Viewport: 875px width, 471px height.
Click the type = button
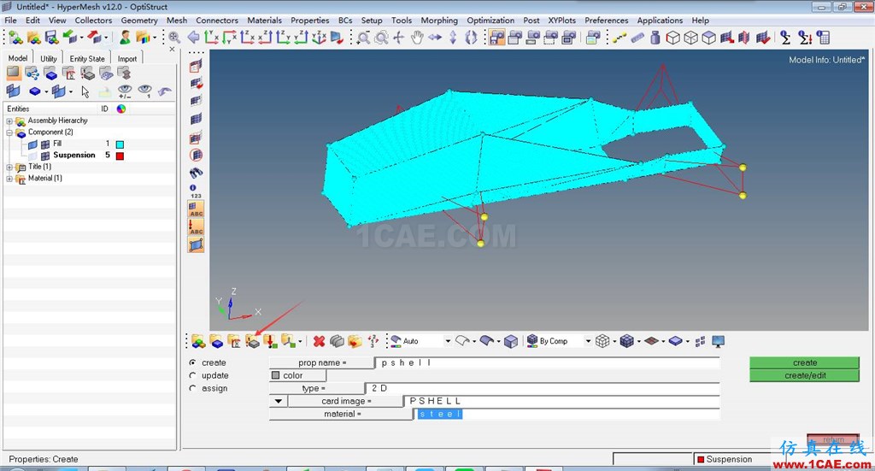(317, 388)
